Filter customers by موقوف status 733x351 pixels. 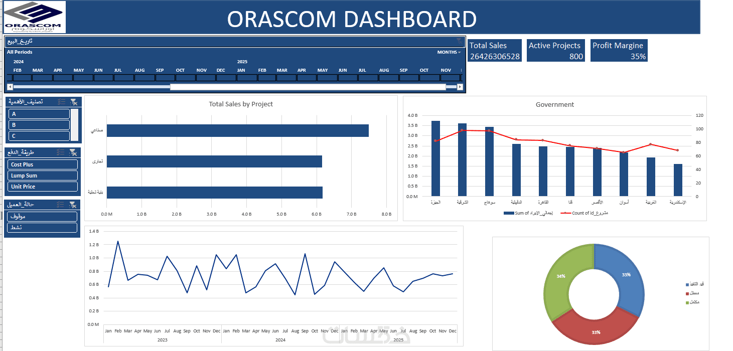pos(43,217)
